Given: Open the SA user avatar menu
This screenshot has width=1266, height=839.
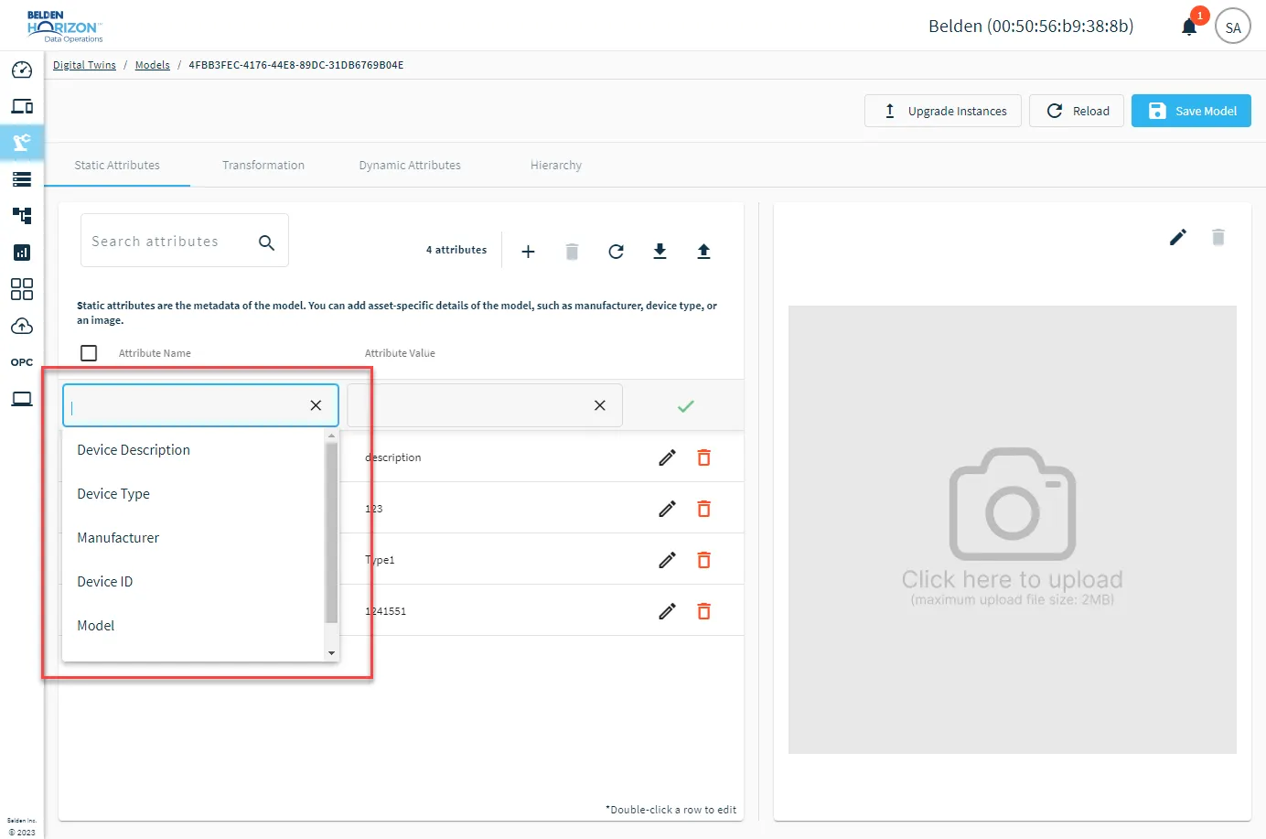Looking at the screenshot, I should pyautogui.click(x=1233, y=27).
